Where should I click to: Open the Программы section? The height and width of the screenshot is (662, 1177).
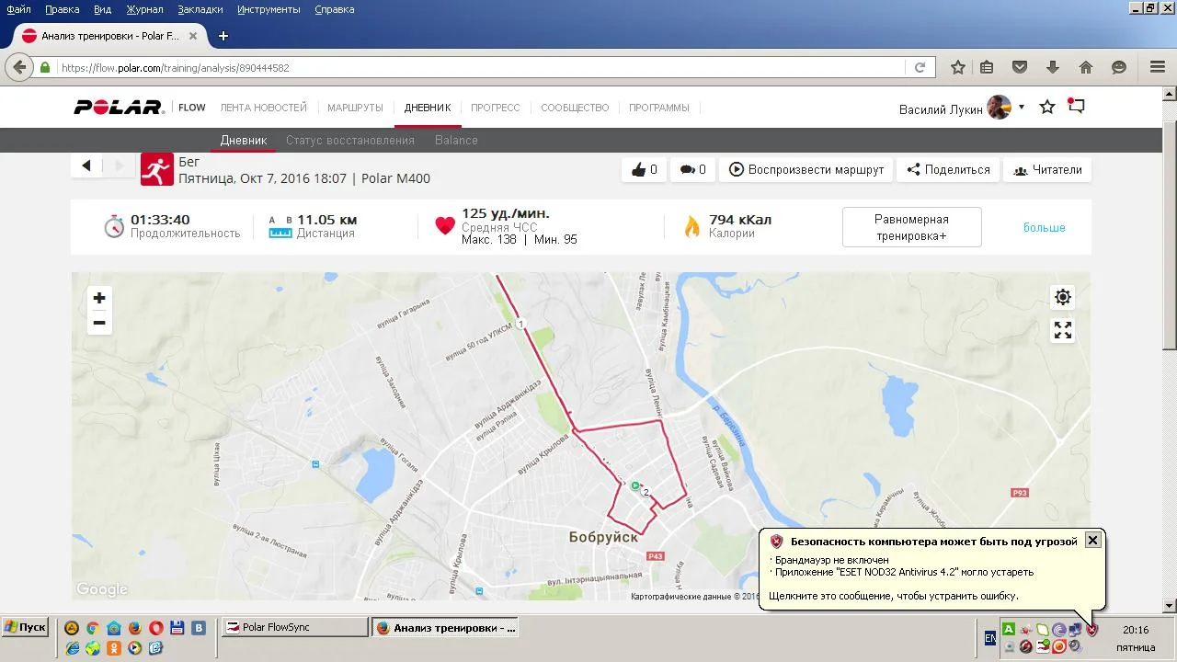[x=659, y=108]
